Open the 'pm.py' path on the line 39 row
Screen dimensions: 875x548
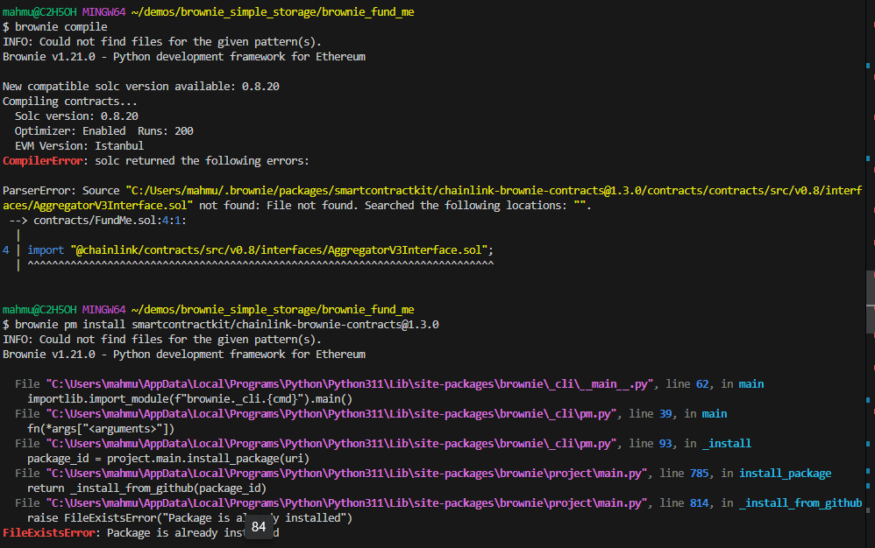click(331, 414)
